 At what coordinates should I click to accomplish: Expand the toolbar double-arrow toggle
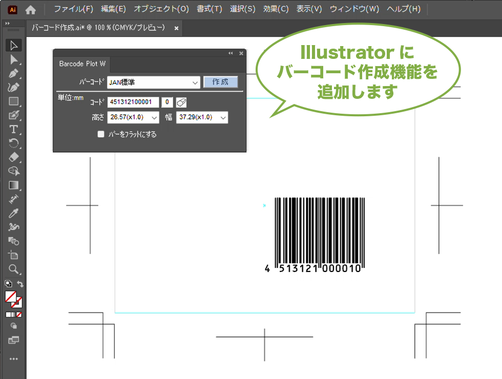click(x=7, y=24)
